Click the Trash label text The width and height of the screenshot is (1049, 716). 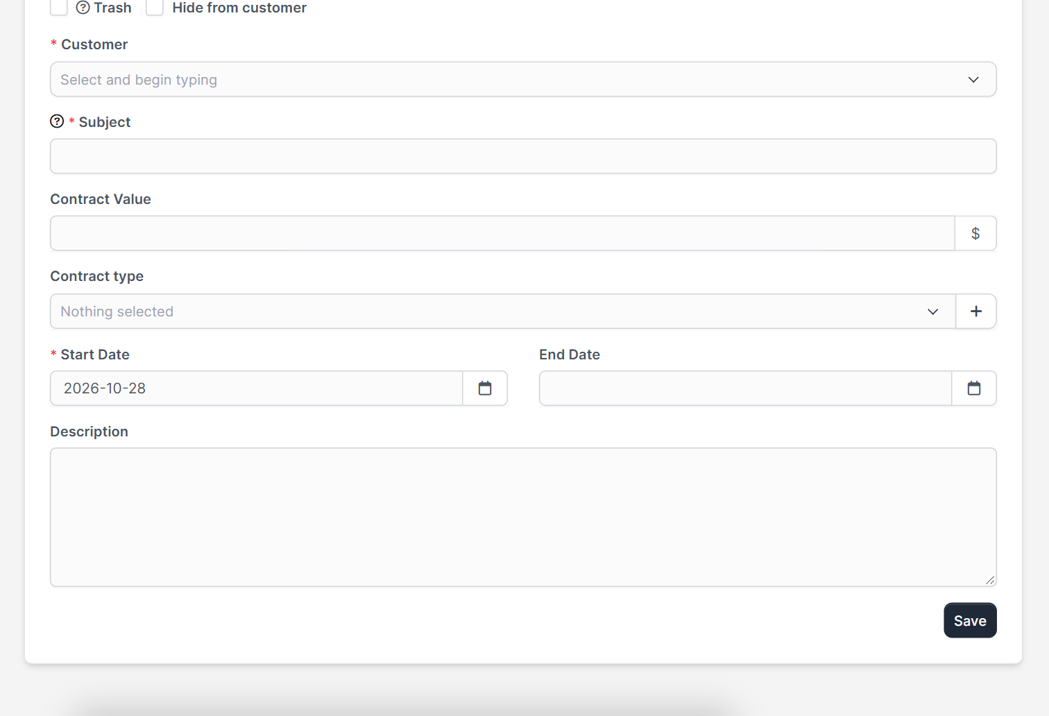[x=113, y=8]
